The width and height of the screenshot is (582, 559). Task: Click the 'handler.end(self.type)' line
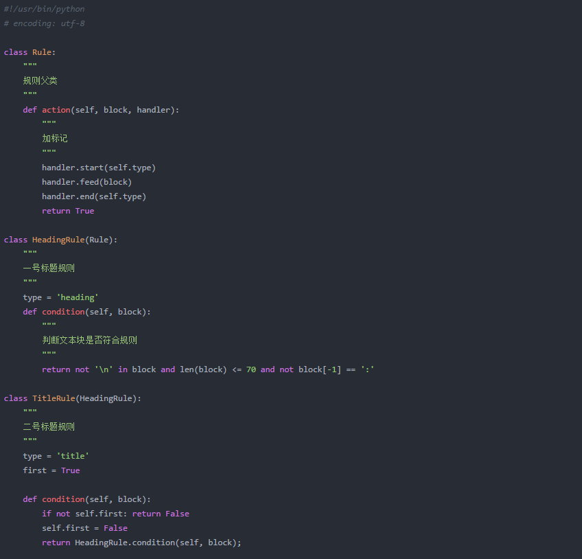[94, 196]
